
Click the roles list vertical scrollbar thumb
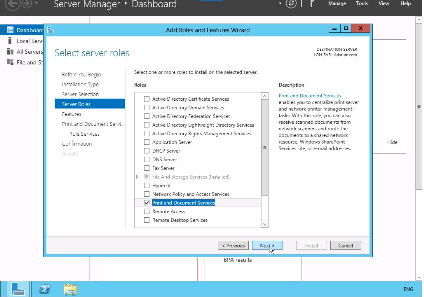pos(265,147)
